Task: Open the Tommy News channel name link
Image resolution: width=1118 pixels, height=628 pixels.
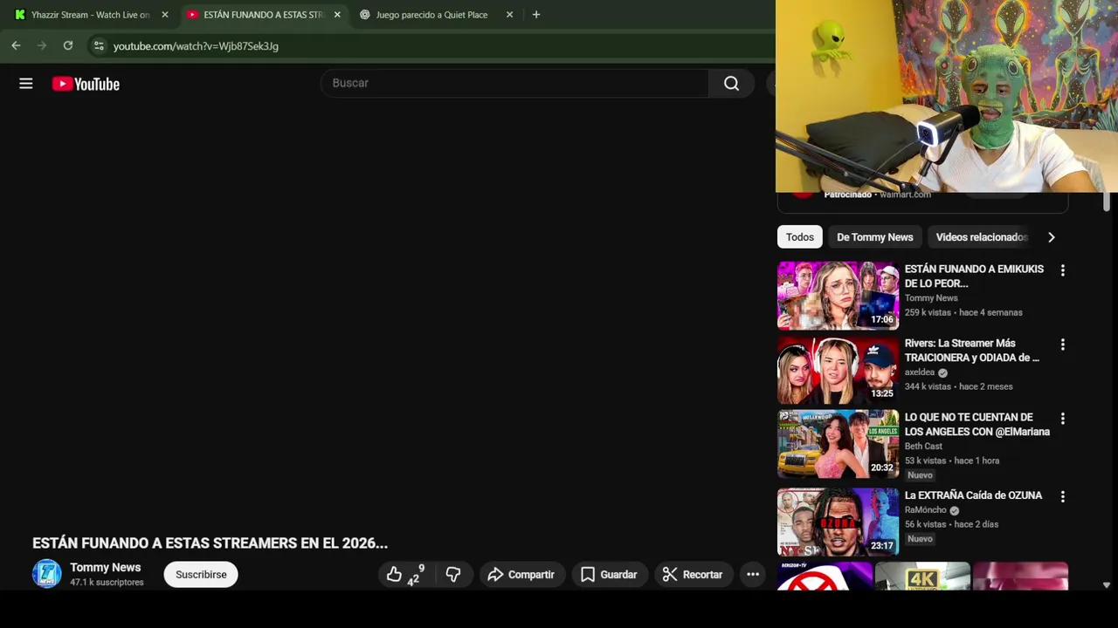Action: (105, 567)
